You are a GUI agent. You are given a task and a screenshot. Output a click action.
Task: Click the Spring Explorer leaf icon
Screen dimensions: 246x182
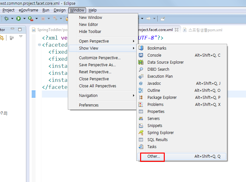point(141,132)
